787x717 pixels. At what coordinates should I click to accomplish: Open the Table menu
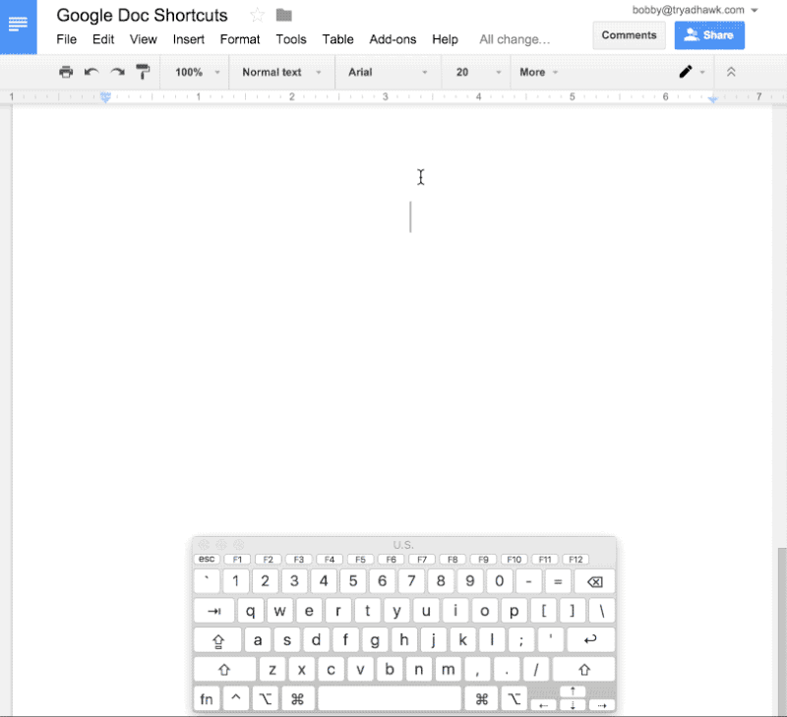[337, 39]
